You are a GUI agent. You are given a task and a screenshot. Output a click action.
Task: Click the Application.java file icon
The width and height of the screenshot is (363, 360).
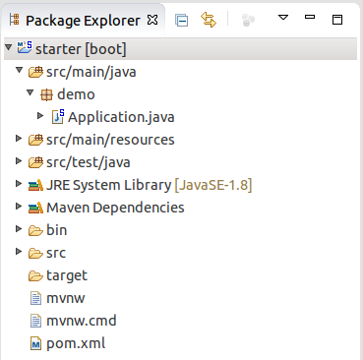pyautogui.click(x=58, y=116)
